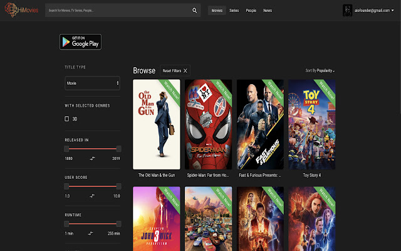Screen dimensions: 401x251
Task: Click the Runtime maximum slider handle
Action: 118,224
